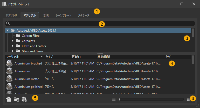
Task: Open the マテリアル column sort dropdown arrow
Action: pyautogui.click(x=42, y=56)
